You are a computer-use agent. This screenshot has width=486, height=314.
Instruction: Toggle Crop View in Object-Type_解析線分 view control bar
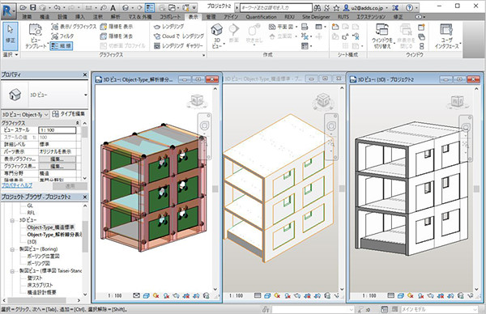(186, 295)
